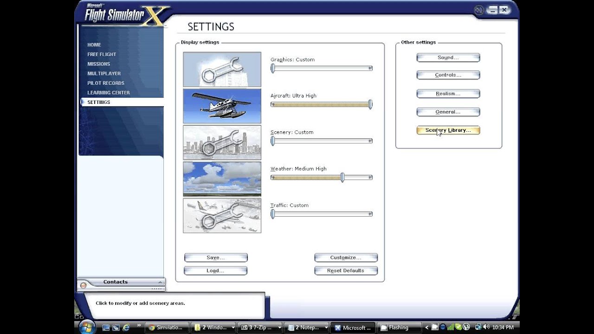594x334 pixels.
Task: Click the Weather clouds thumbnail
Action: point(222,179)
